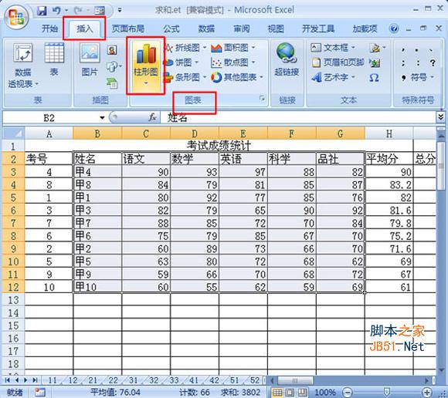Viewport: 448px width, 398px height.
Task: Zoom in with the plus button
Action: (x=427, y=393)
